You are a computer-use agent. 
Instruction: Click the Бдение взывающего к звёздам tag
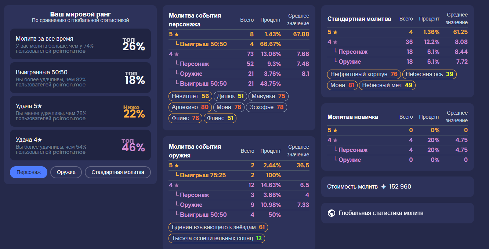click(218, 227)
